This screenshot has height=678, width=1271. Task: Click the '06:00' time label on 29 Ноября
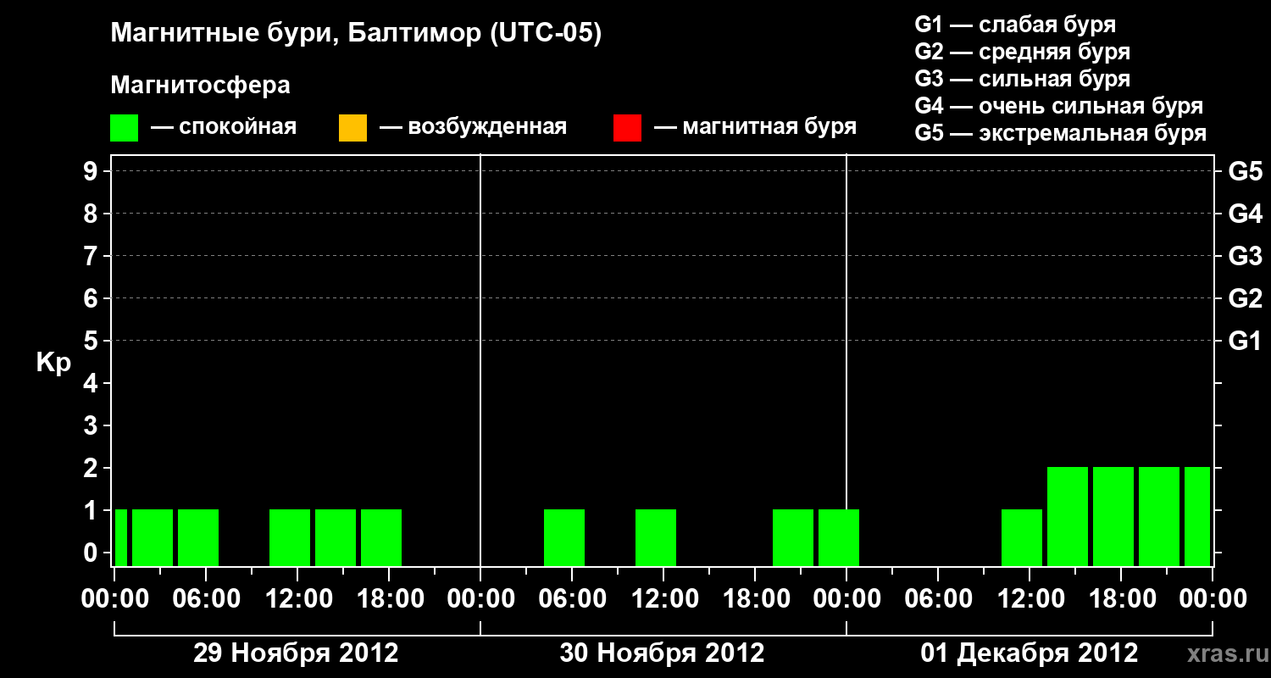click(205, 598)
